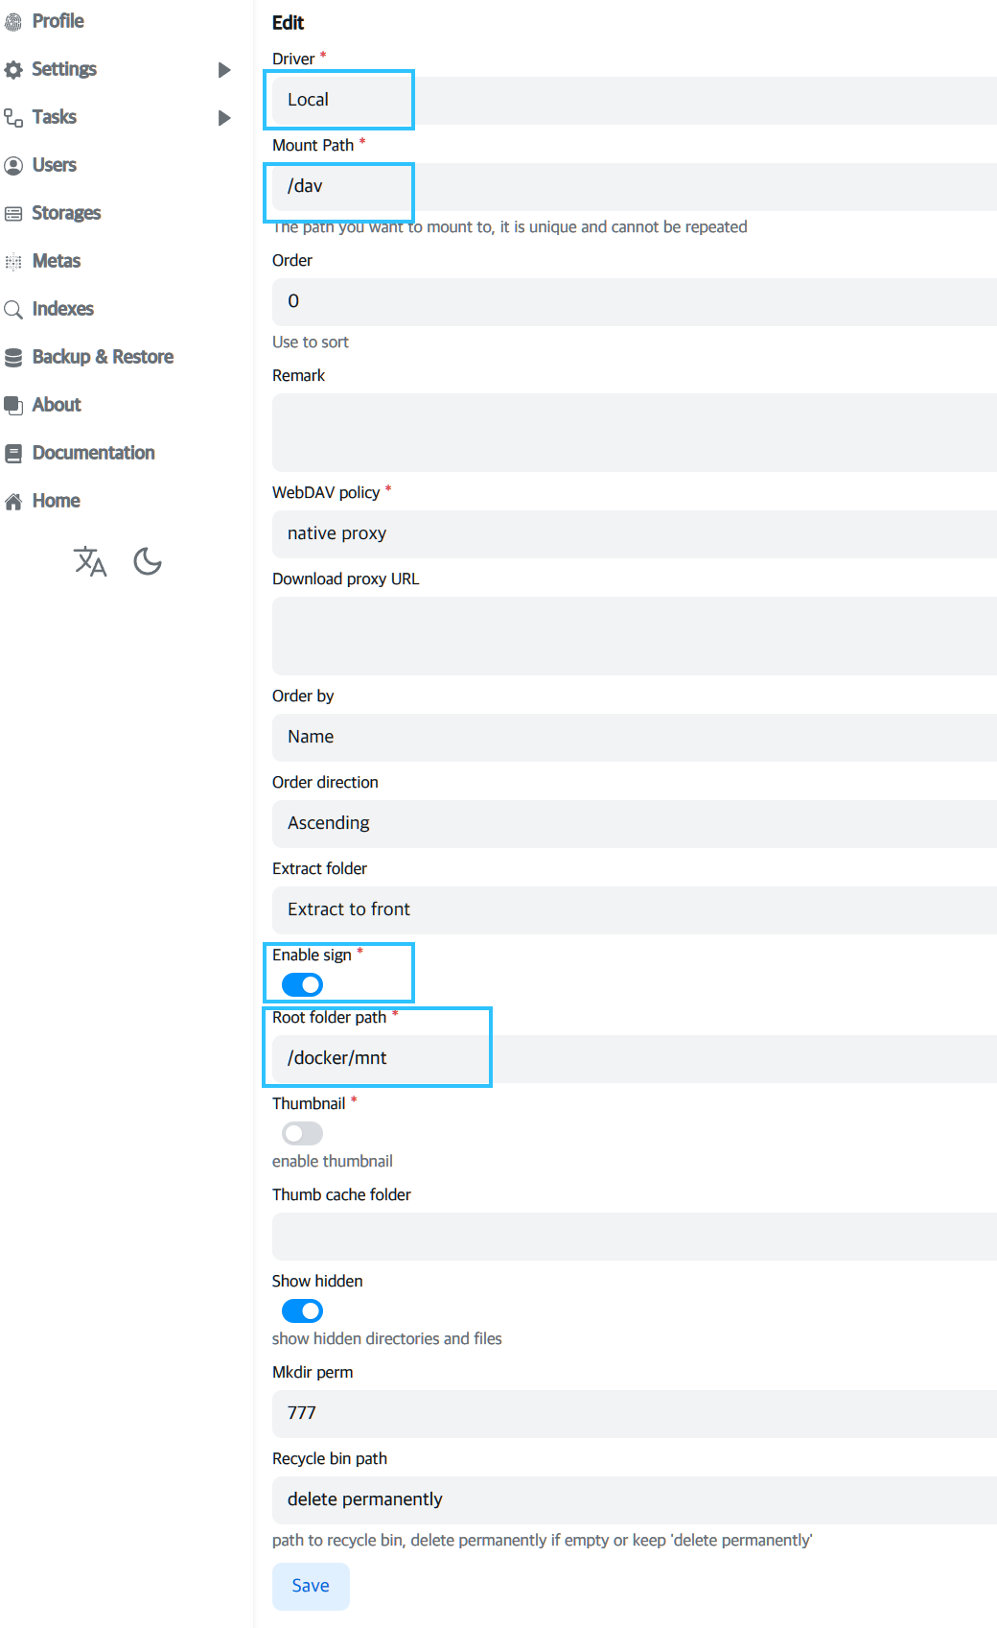This screenshot has height=1628, width=997.
Task: Click into the Remark text area
Action: (635, 433)
